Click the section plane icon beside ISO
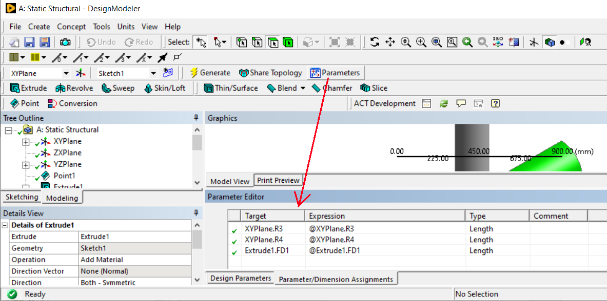607x301 pixels. coord(514,42)
